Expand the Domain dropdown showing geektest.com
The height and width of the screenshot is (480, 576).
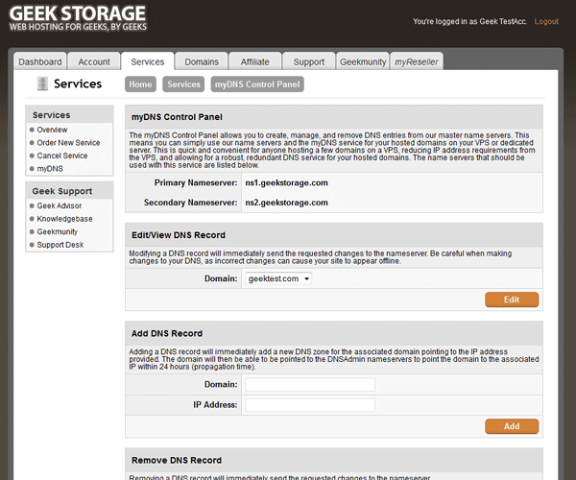[278, 278]
